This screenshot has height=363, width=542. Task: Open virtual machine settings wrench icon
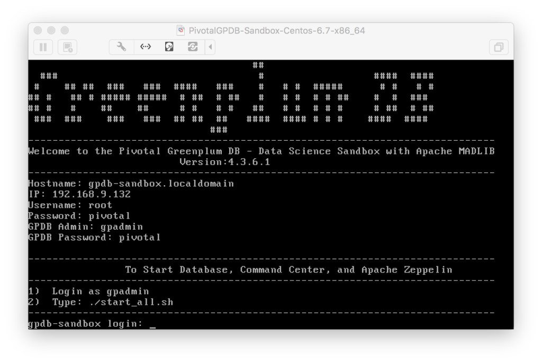tap(121, 47)
